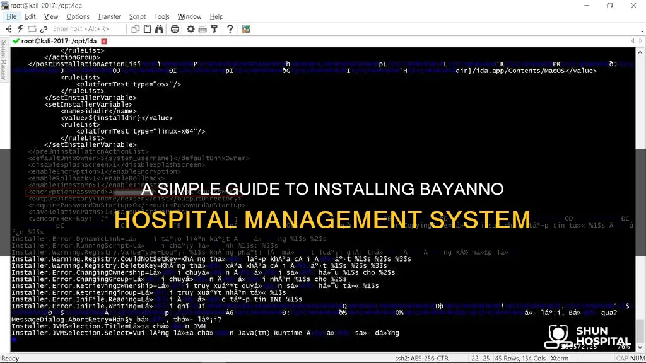Click the chain-link connect icon in toolbar
The image size is (646, 363).
click(44, 29)
